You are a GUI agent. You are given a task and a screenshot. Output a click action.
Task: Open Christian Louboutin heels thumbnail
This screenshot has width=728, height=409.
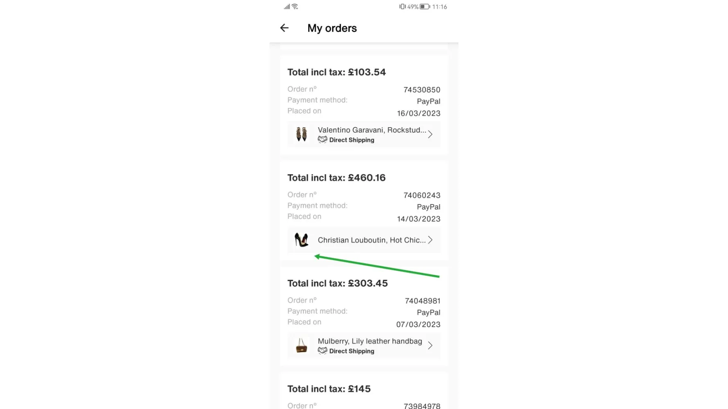coord(302,240)
